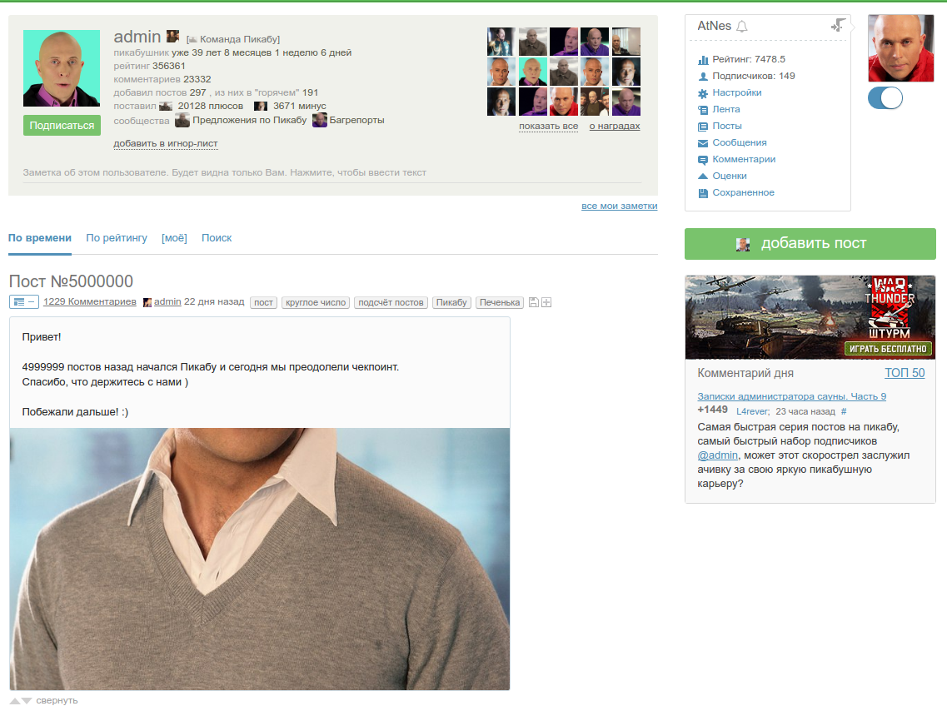Click the Подписаться button

62,126
